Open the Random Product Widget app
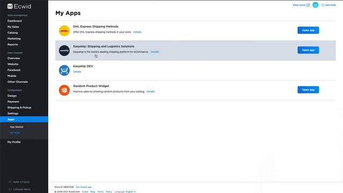 (308, 90)
